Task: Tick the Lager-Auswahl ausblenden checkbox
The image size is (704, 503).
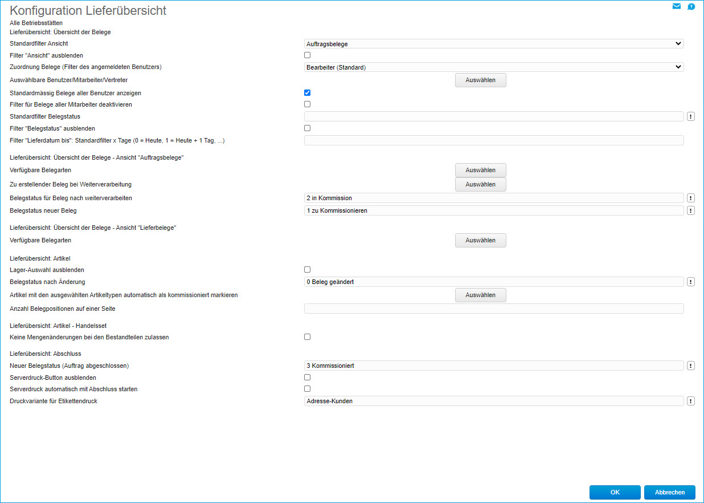Action: click(308, 269)
